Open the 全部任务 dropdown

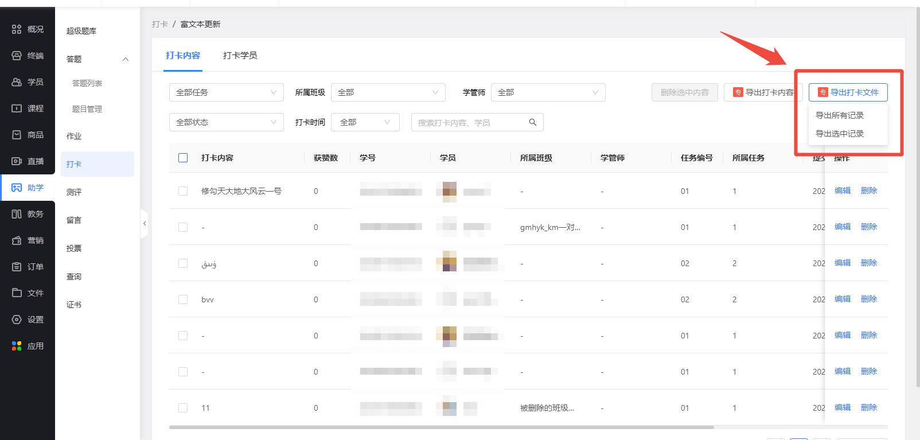[x=226, y=92]
